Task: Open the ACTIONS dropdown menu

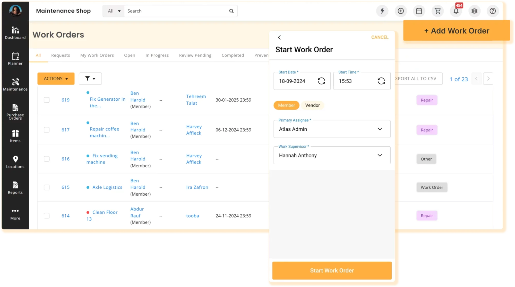Action: pos(56,79)
